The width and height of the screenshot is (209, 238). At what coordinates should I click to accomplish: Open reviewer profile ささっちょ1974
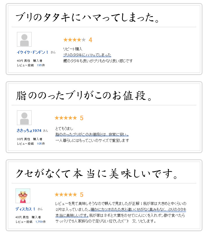(x=29, y=130)
